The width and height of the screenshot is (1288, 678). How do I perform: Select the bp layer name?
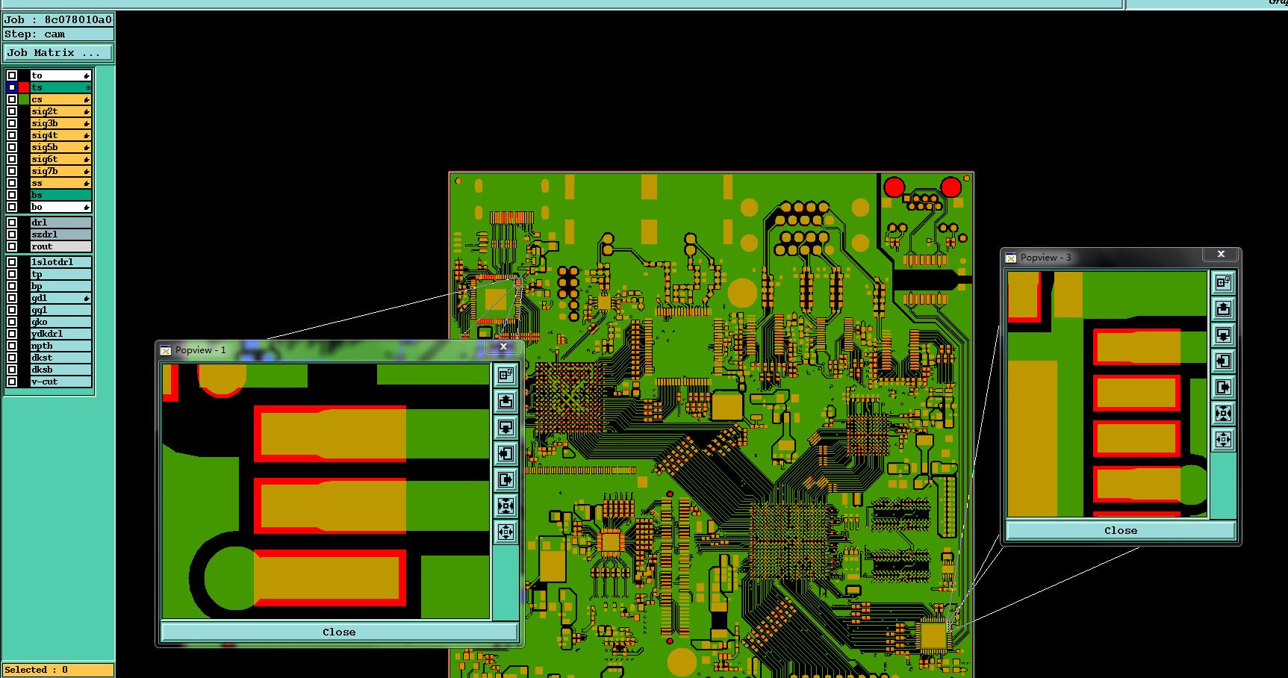pos(60,286)
